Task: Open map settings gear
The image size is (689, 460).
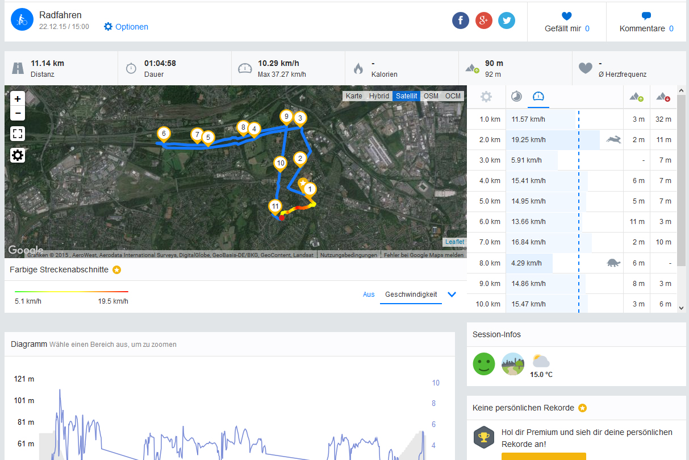Action: tap(18, 155)
